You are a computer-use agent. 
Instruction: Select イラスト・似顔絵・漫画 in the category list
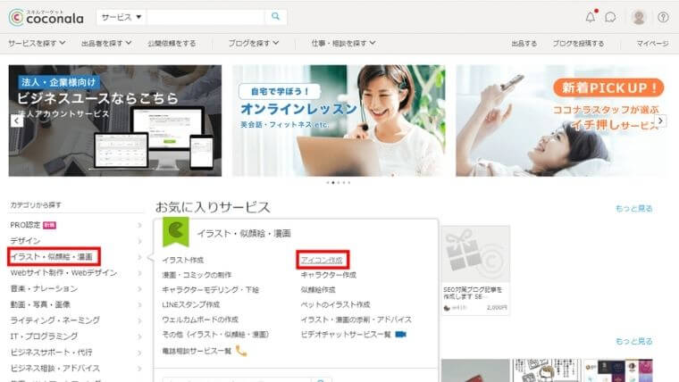pos(55,257)
